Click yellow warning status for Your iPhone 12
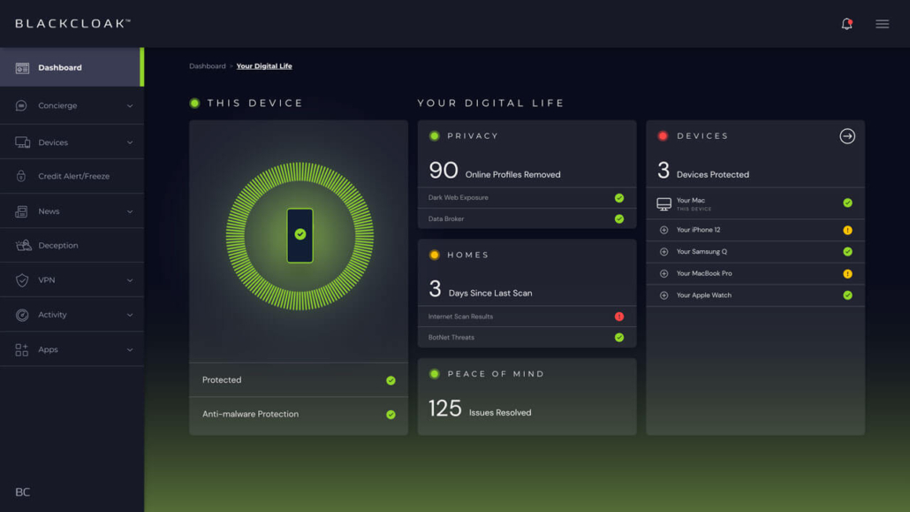The width and height of the screenshot is (910, 512). pyautogui.click(x=846, y=230)
